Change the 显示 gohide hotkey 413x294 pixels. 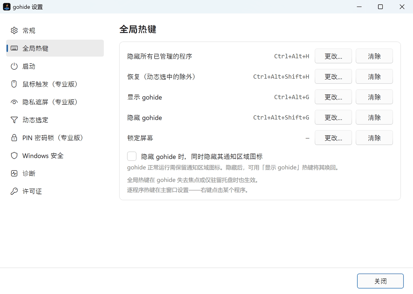pyautogui.click(x=333, y=97)
